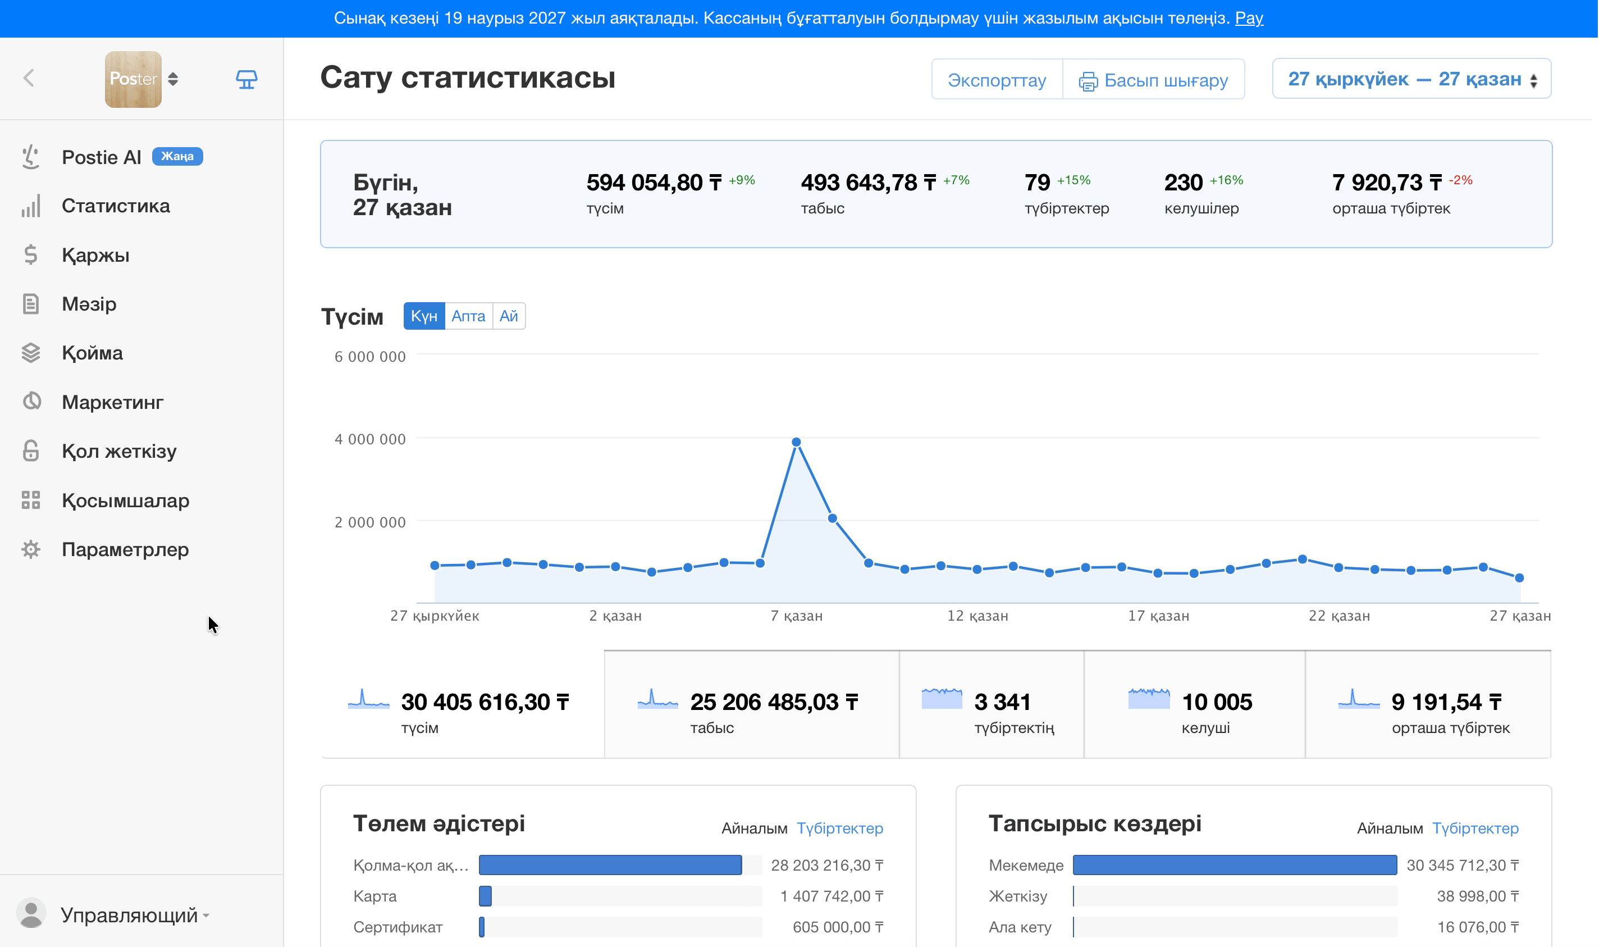Open the date range dropdown 27 қыркүйек — 27 қазан

pos(1411,79)
